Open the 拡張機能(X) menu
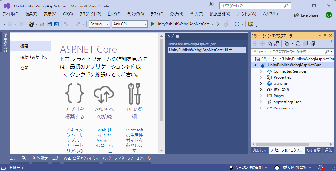Screen dimensions: 336x171 (220, 14)
